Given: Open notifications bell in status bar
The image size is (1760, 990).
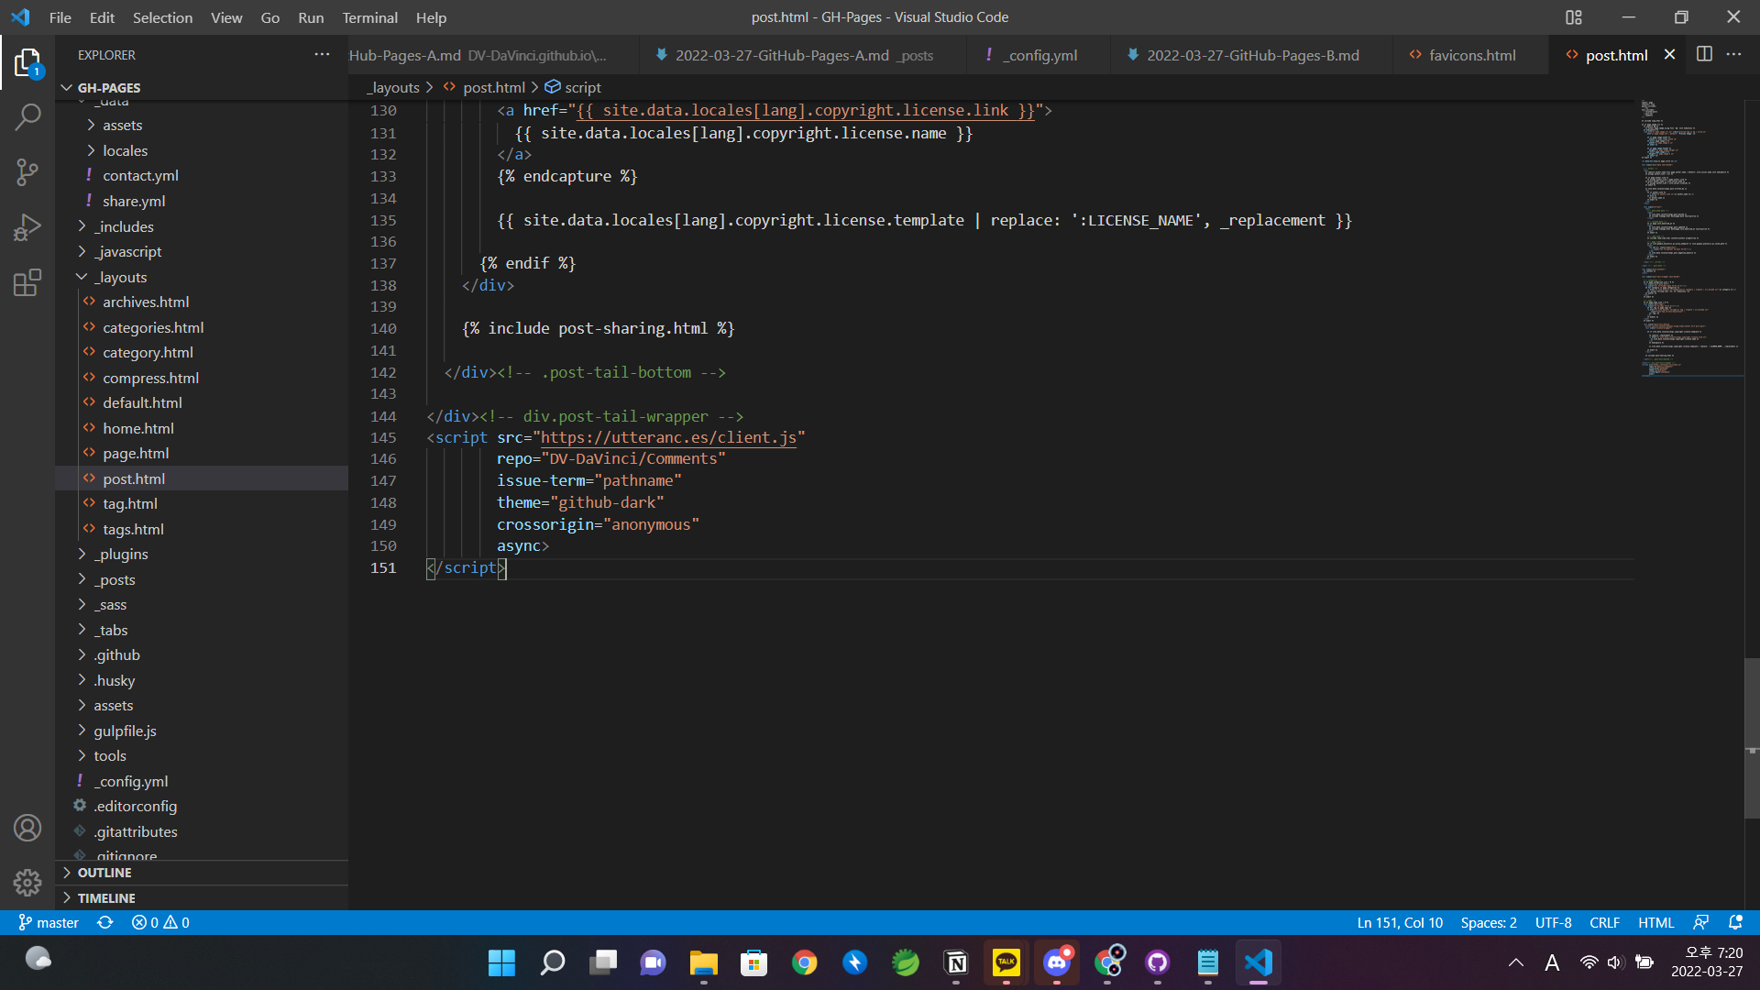Looking at the screenshot, I should click(1735, 923).
